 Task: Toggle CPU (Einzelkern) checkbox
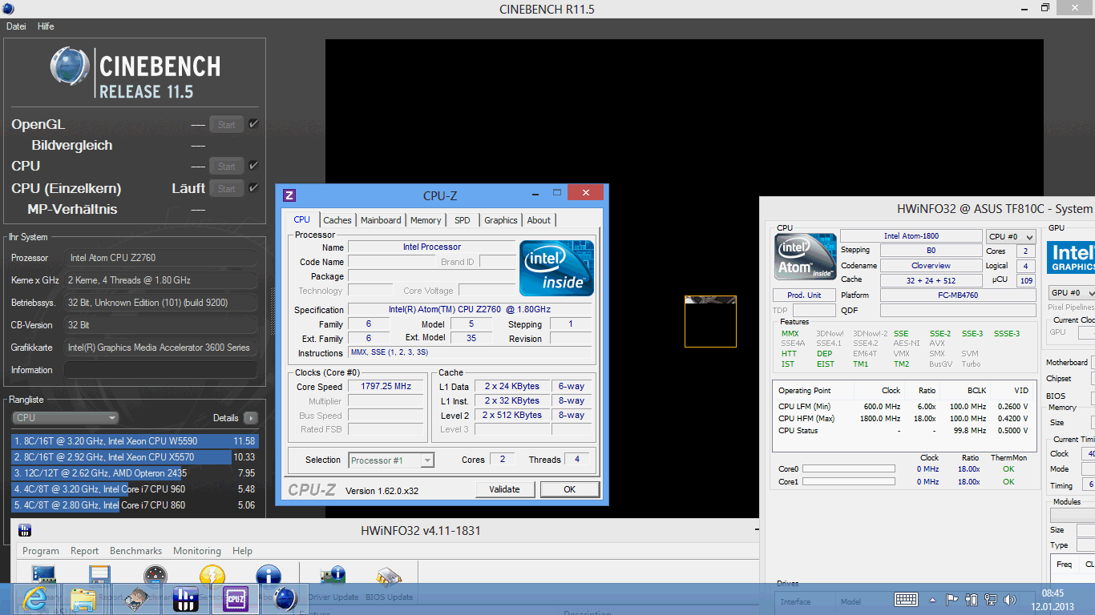click(x=253, y=188)
